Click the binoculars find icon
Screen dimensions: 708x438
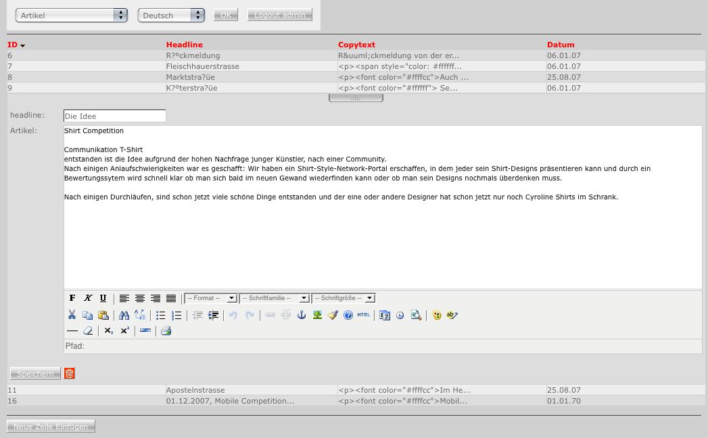click(124, 315)
